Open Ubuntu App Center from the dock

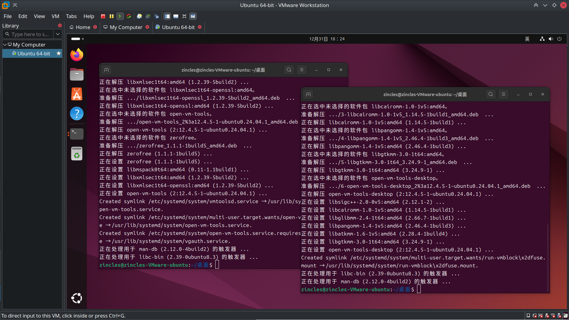point(77,94)
